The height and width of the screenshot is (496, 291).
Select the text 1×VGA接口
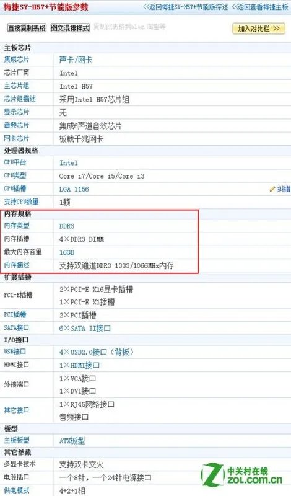pos(78,378)
